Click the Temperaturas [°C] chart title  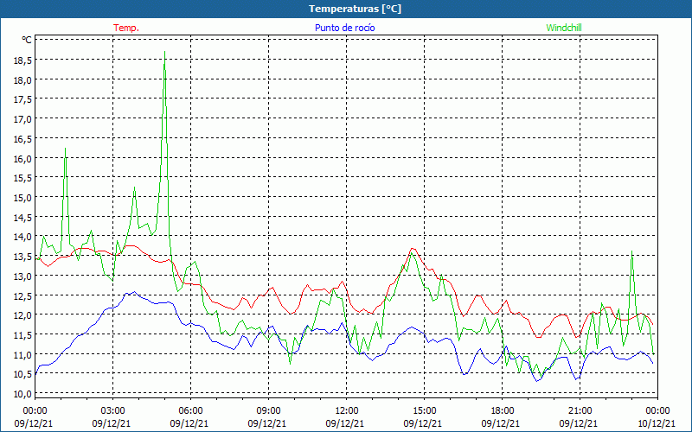coord(355,9)
